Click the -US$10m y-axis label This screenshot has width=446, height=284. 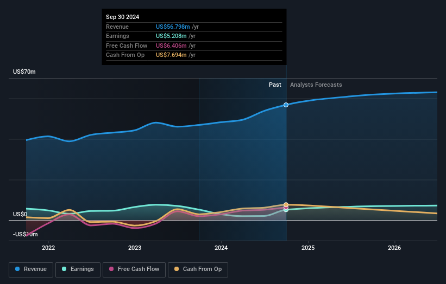click(26, 234)
